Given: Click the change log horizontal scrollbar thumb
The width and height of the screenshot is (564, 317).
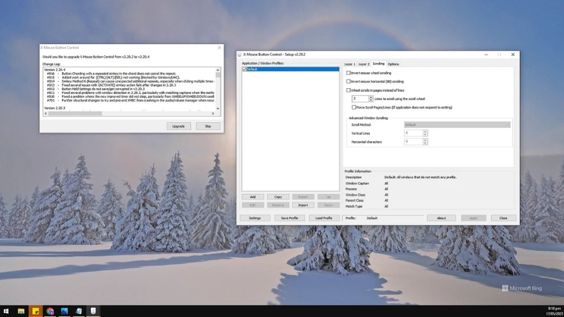Looking at the screenshot, I should click(75, 114).
